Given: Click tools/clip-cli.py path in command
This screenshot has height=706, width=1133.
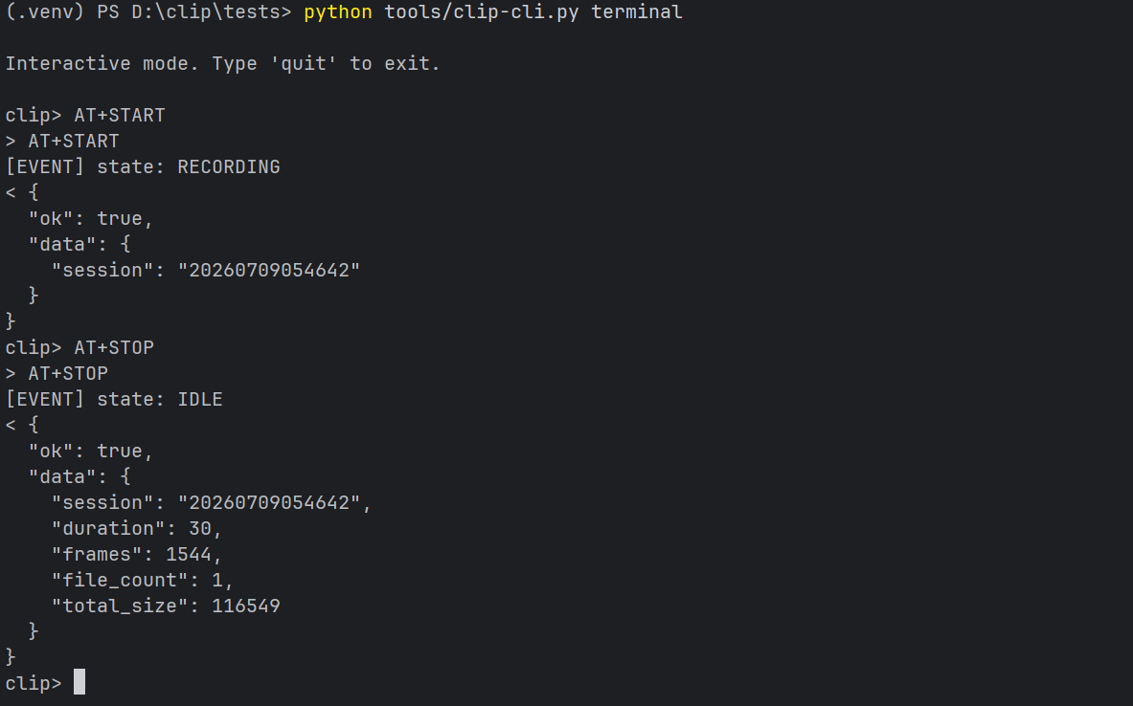Looking at the screenshot, I should 481,12.
